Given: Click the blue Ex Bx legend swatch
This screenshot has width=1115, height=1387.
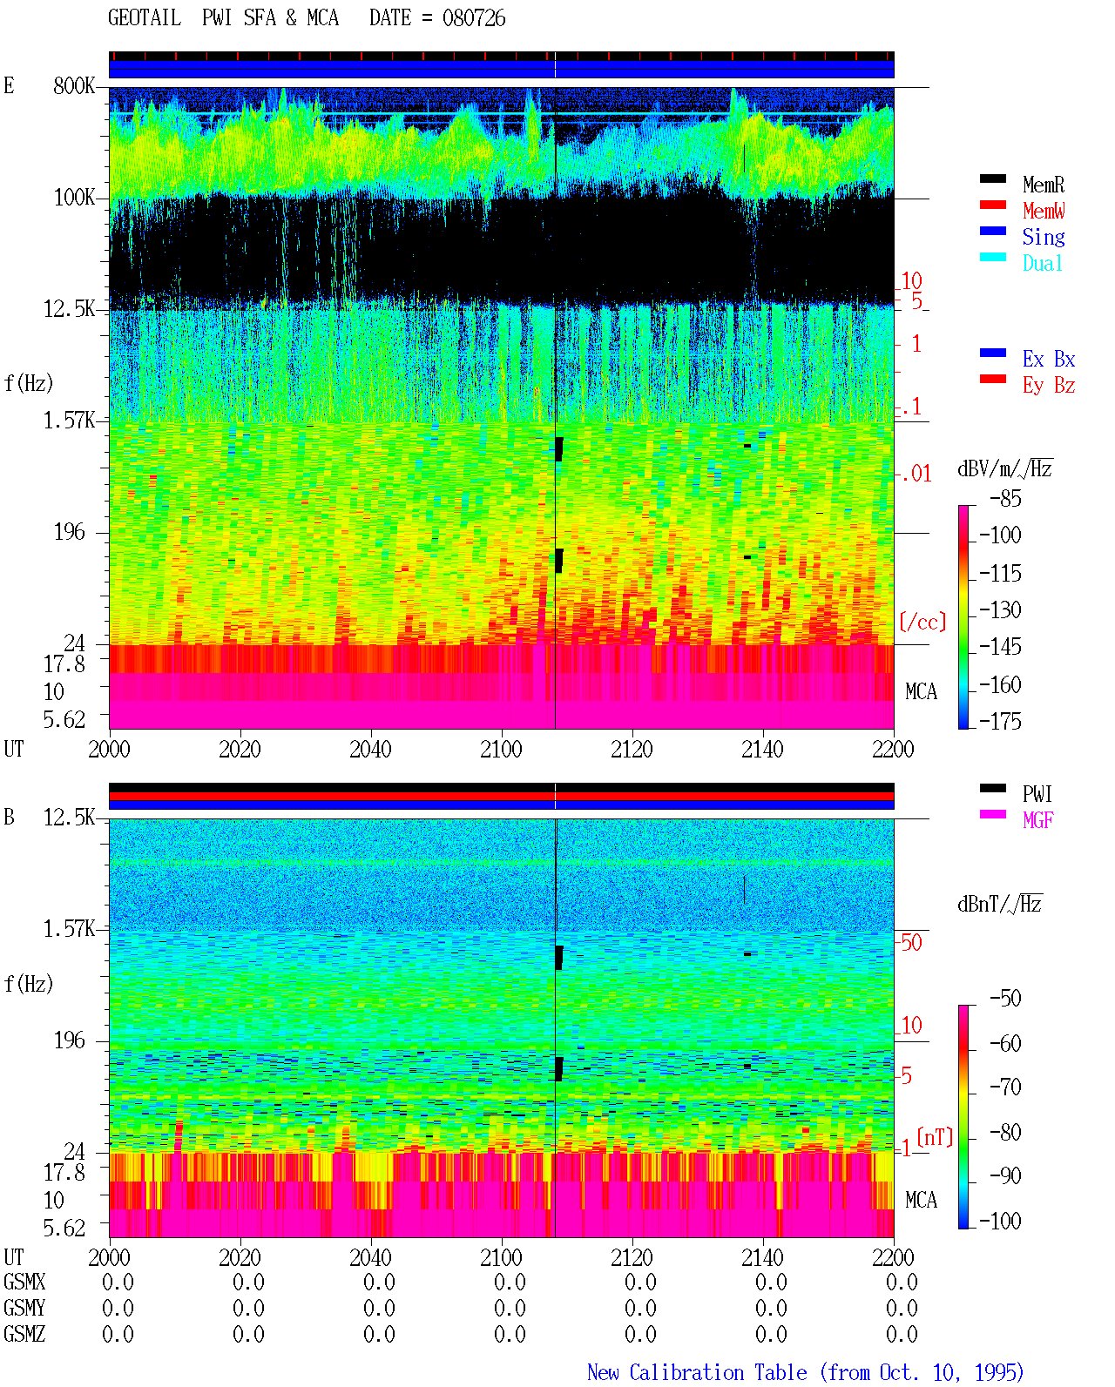Looking at the screenshot, I should (x=993, y=353).
